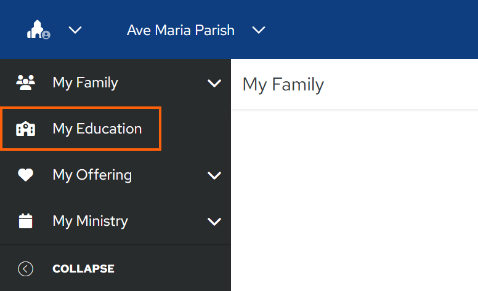Click the church with user badge icon

tap(38, 30)
